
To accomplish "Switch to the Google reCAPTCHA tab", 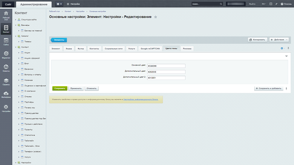I will pos(150,49).
